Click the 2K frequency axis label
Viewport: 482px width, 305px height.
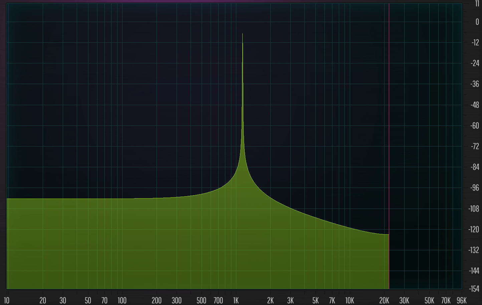click(x=270, y=300)
